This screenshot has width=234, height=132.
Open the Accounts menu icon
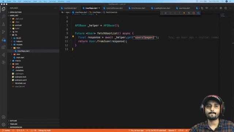pos(3,117)
